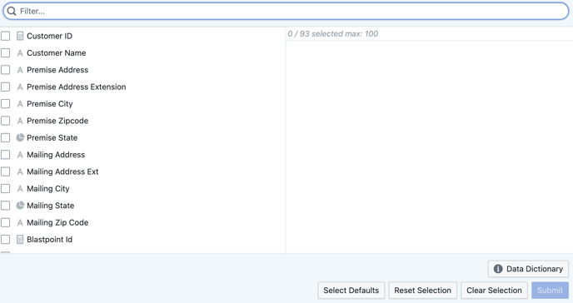
Task: Check the Premise City checkbox
Action: (x=6, y=104)
